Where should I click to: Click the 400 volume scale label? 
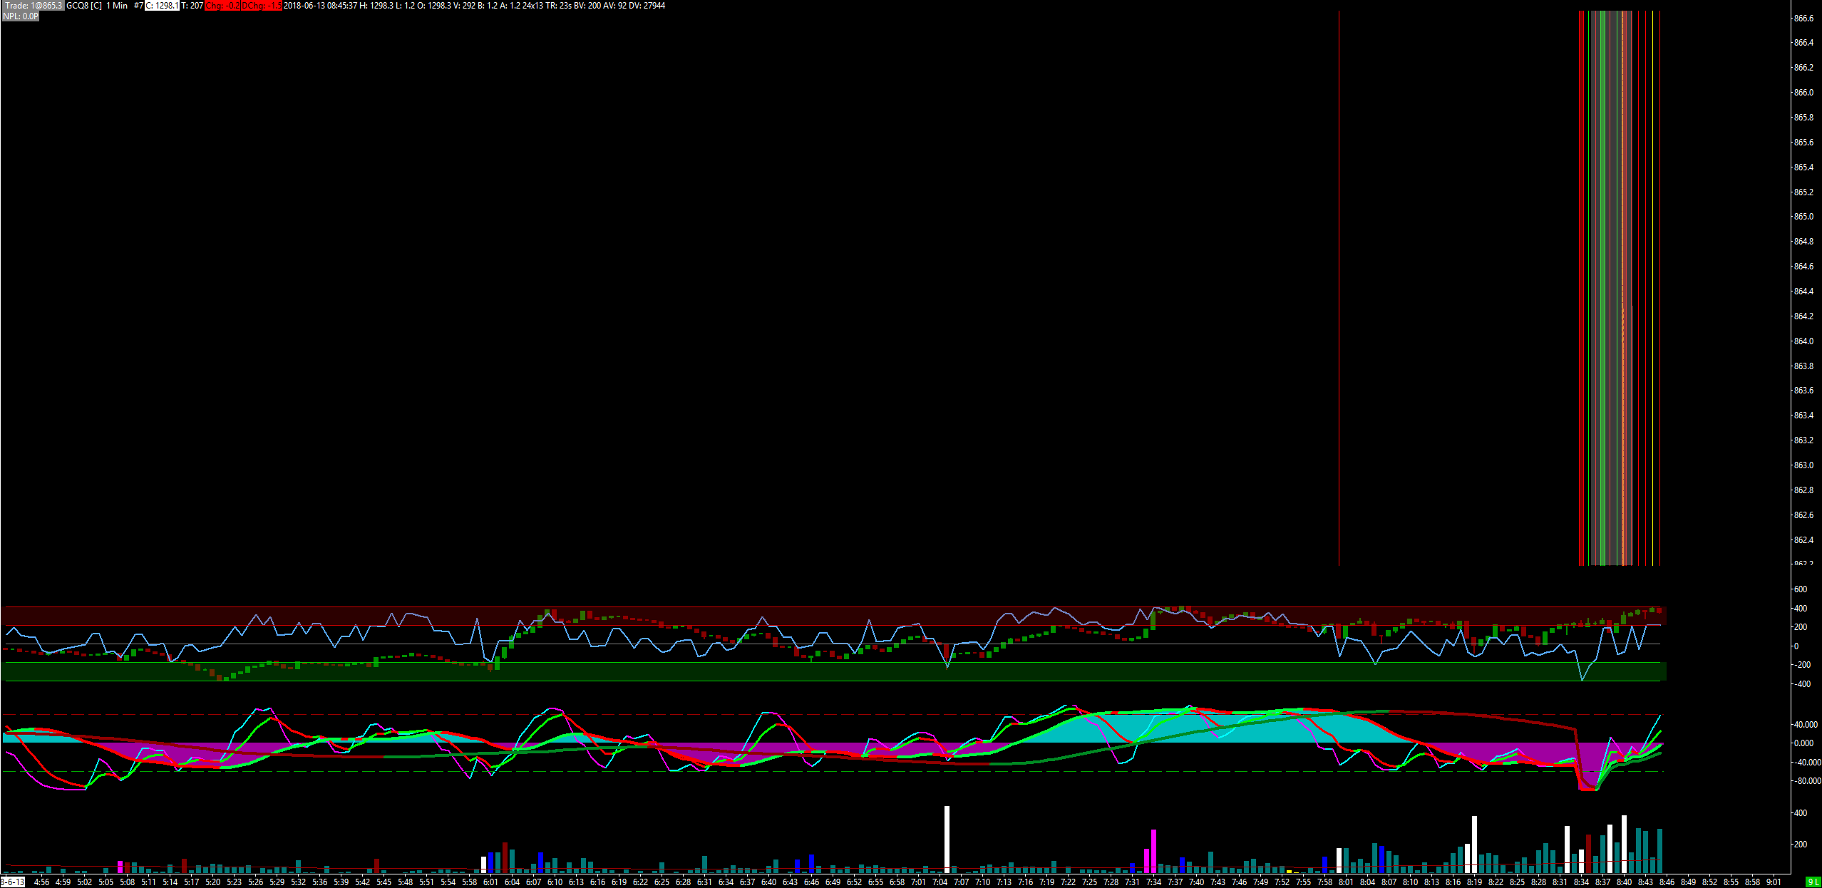[1801, 813]
